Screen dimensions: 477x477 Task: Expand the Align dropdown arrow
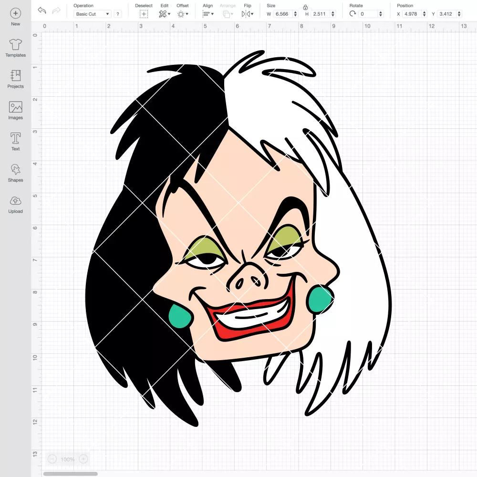tap(212, 14)
